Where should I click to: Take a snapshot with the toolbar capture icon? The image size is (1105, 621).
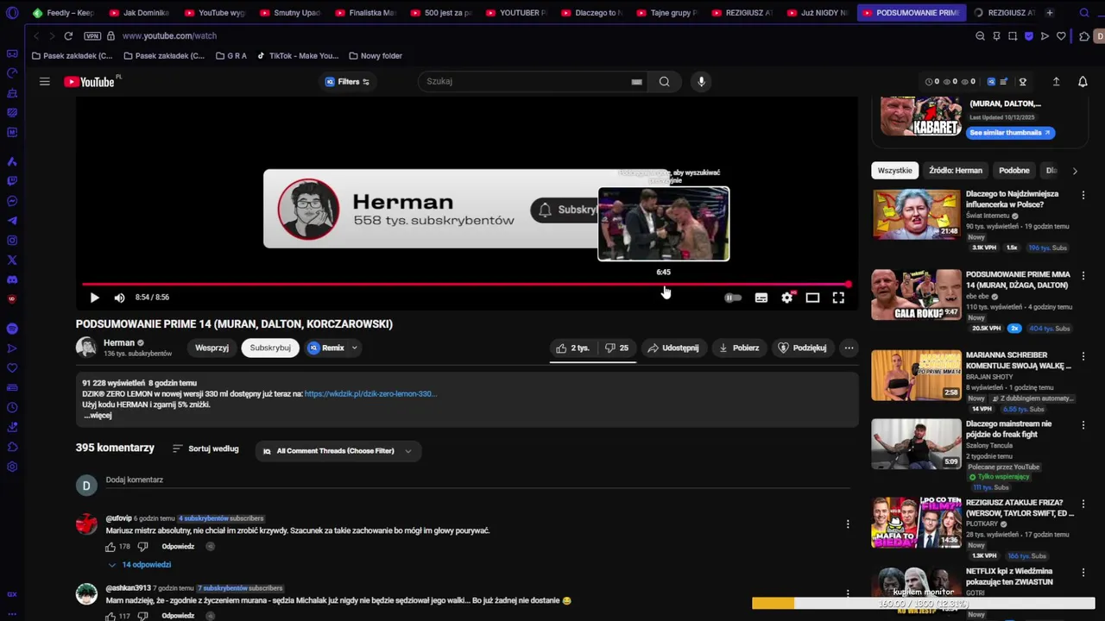tap(1013, 36)
